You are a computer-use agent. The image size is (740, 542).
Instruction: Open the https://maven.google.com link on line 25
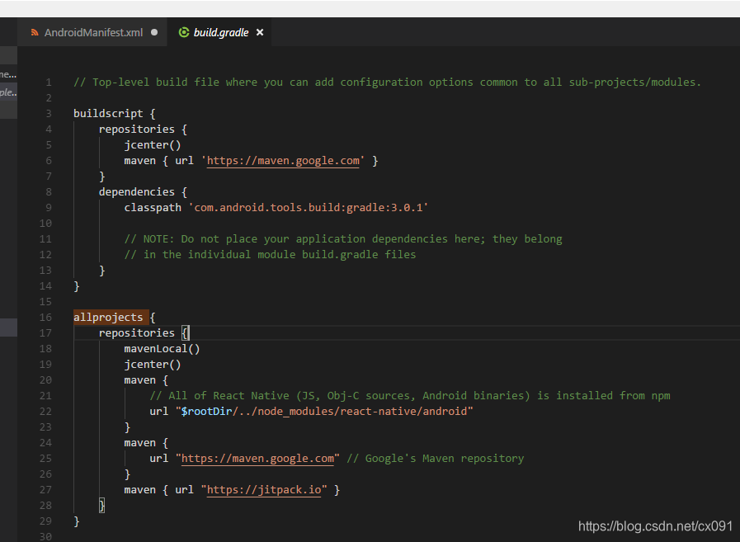(257, 459)
